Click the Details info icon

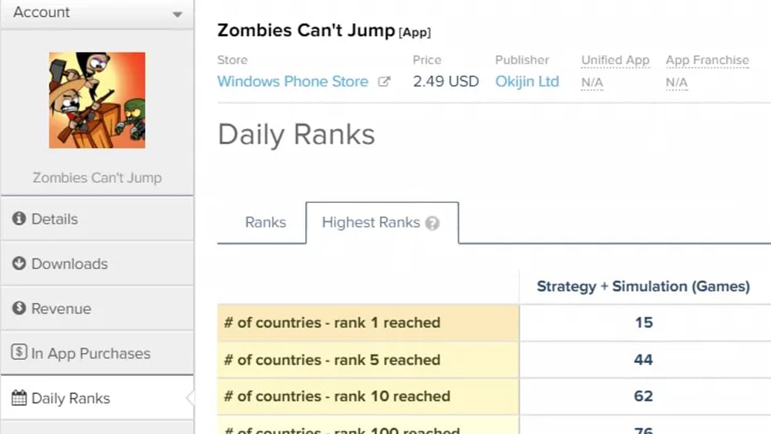pyautogui.click(x=19, y=218)
